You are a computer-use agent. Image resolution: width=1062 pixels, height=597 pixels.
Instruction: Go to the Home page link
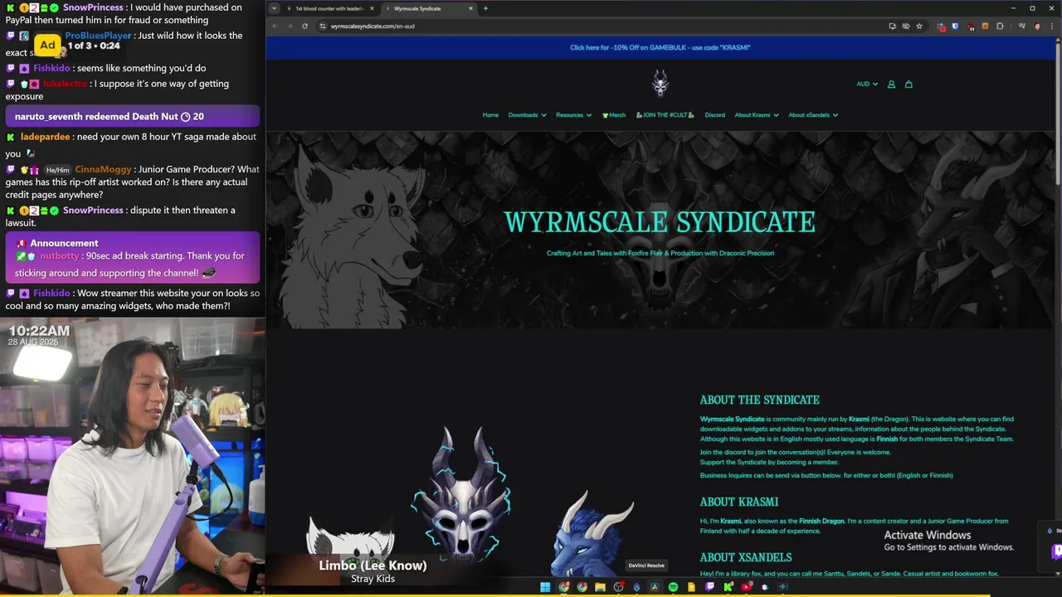[x=490, y=115]
